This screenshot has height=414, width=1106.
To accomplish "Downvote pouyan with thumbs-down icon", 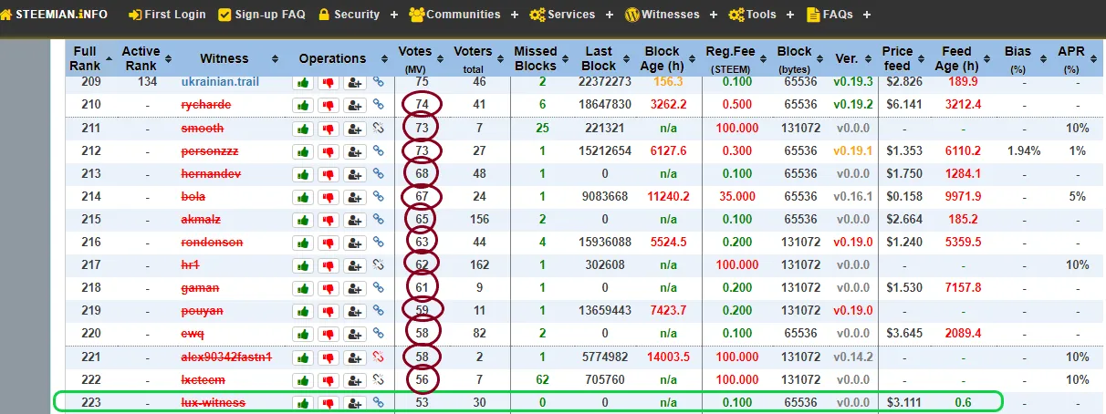I will [x=329, y=311].
